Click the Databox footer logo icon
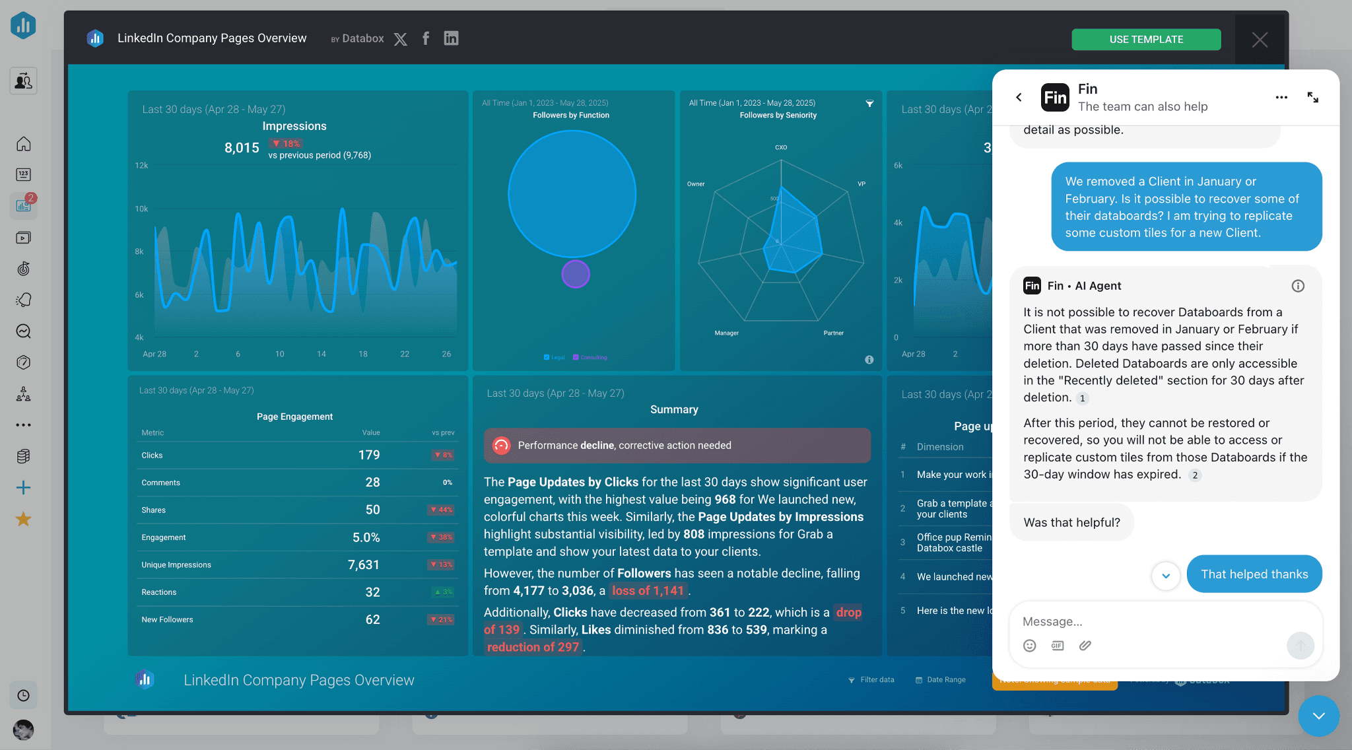 (145, 679)
